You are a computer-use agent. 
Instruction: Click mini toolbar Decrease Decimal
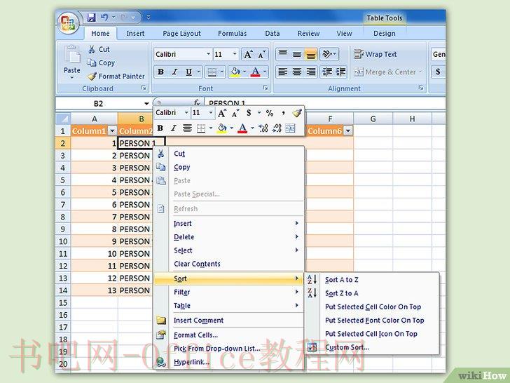coord(277,128)
